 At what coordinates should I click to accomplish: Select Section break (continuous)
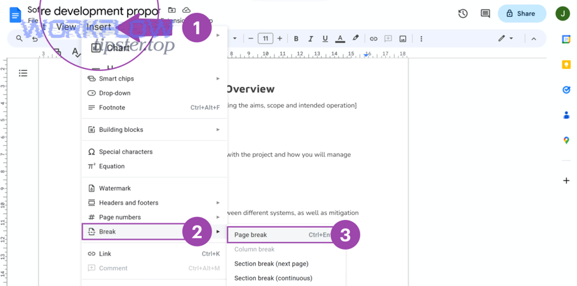coord(285,278)
